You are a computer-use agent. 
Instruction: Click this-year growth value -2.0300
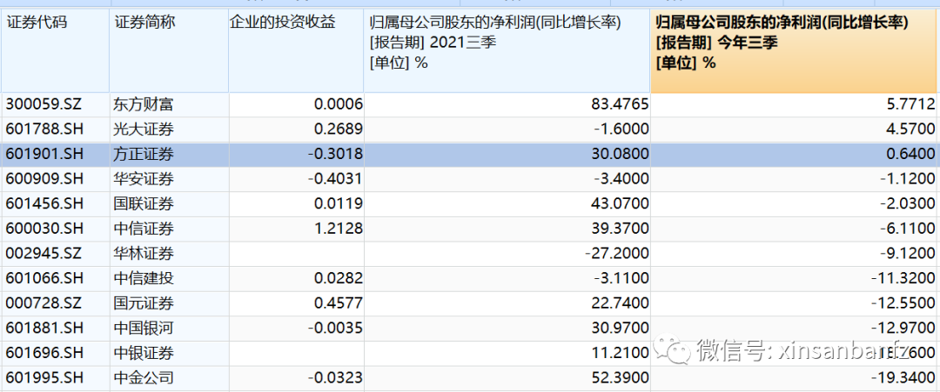click(908, 204)
